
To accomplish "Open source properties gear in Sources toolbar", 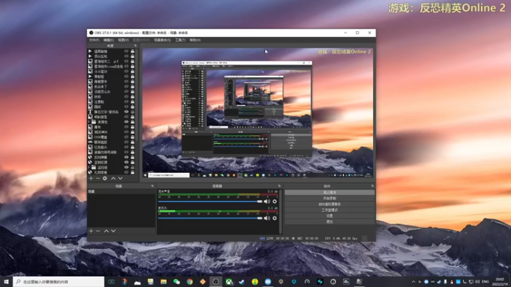I will (105, 179).
